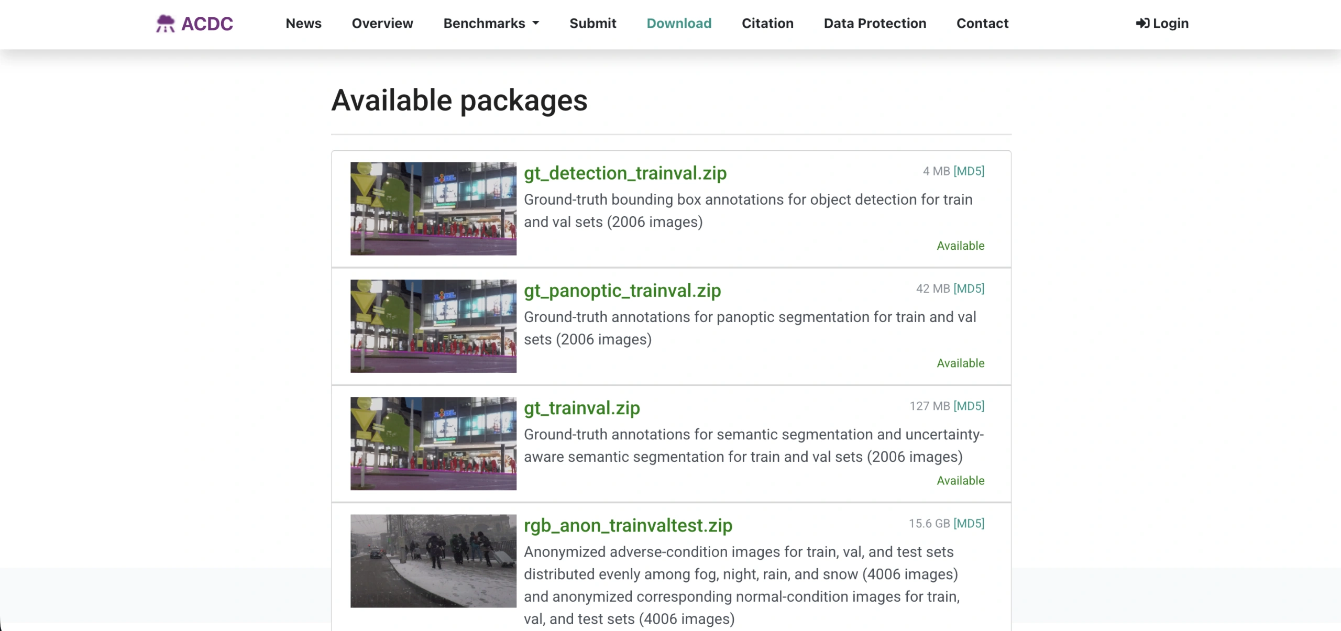Click the ACDC cloud logo icon
Screen dimensions: 1341x631
point(166,24)
